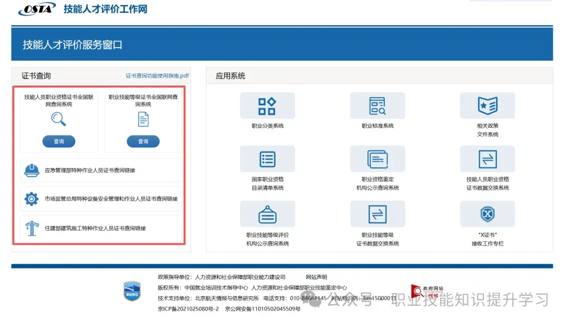The width and height of the screenshot is (567, 322).
Task: Click the 职业标准系统 label text
Action: click(x=377, y=126)
